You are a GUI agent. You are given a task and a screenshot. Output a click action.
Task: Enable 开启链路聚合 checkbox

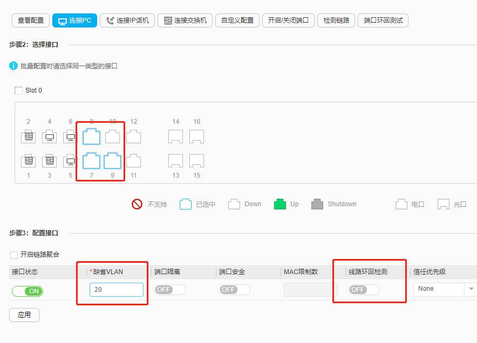(x=14, y=255)
